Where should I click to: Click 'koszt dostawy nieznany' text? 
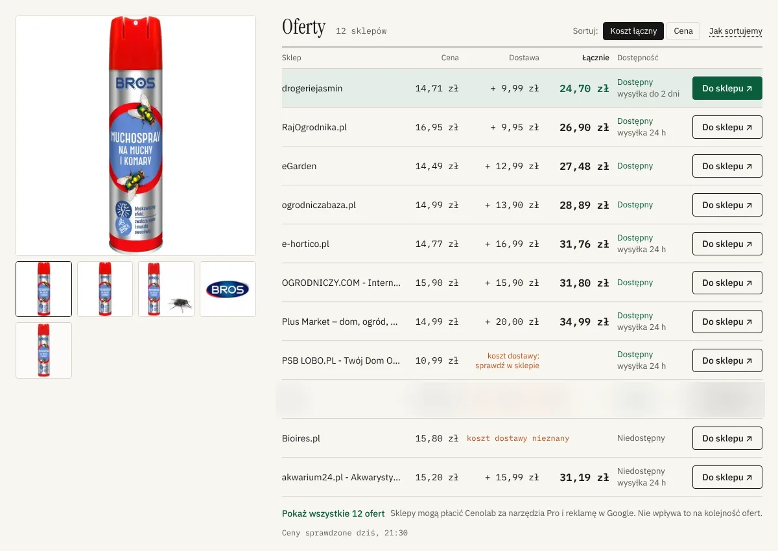pos(518,438)
